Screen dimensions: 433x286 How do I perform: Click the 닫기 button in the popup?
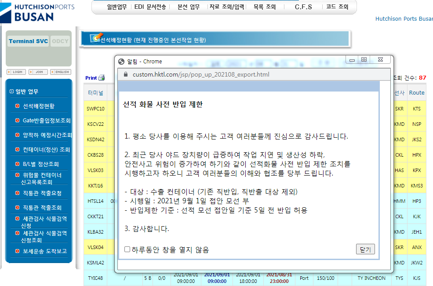point(365,249)
